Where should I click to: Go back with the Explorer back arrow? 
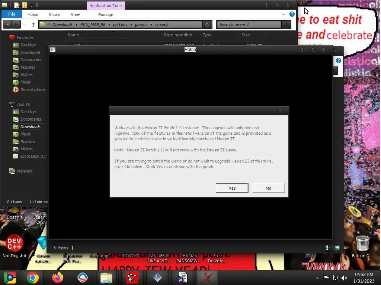[x=7, y=24]
